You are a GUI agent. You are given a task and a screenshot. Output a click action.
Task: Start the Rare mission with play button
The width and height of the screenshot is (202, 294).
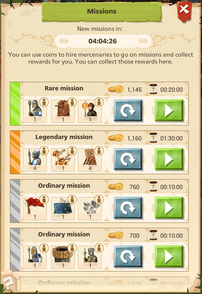click(x=169, y=111)
